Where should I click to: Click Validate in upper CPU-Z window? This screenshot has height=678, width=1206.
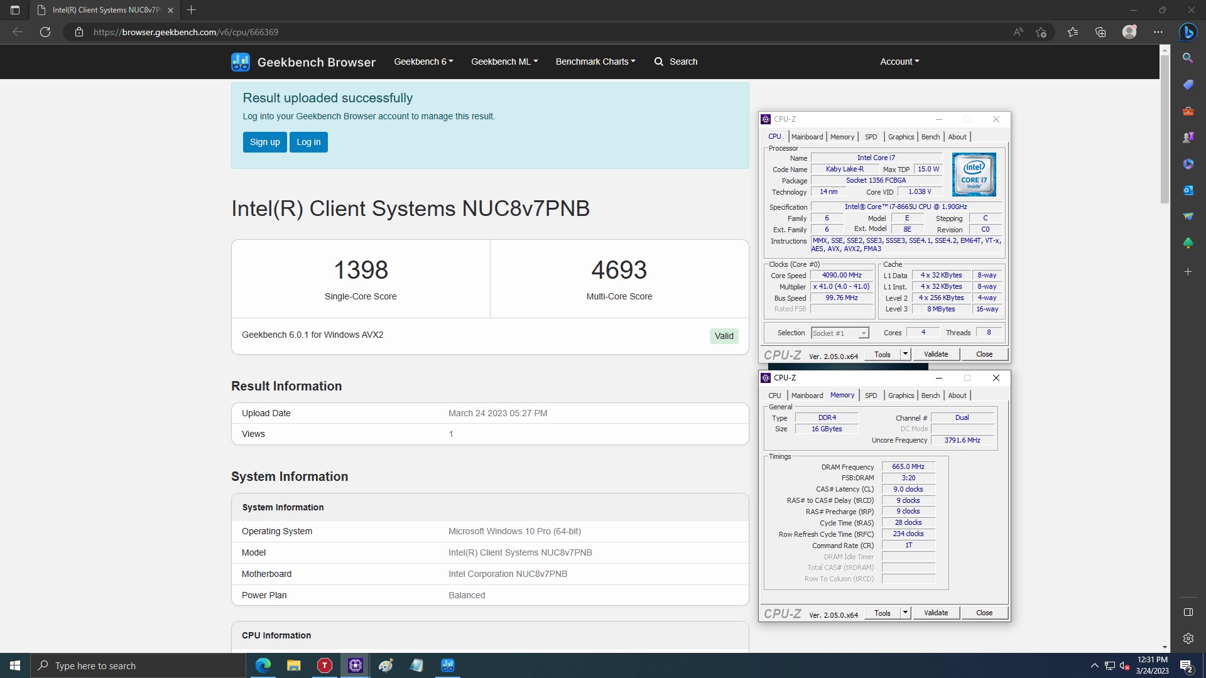click(936, 354)
